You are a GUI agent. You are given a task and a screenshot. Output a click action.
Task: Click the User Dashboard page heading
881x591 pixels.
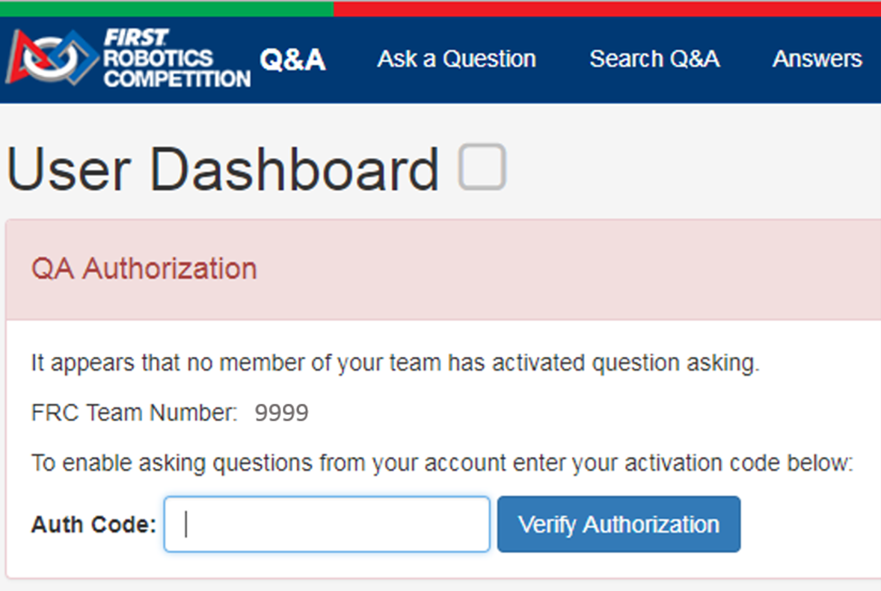tap(222, 170)
